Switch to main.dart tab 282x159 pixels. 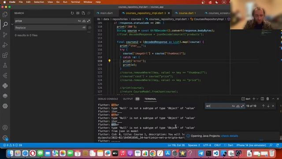pyautogui.click(x=106, y=13)
